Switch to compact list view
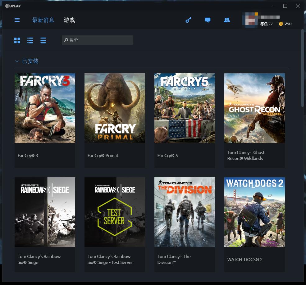306x285 pixels. pos(43,40)
